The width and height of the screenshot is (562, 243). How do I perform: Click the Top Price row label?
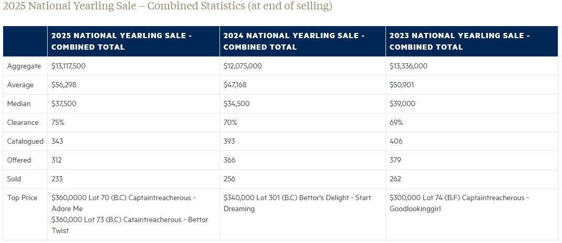tap(21, 198)
